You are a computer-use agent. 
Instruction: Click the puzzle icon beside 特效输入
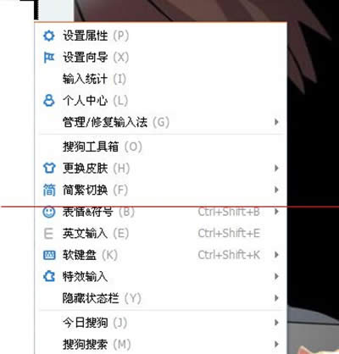pyautogui.click(x=49, y=276)
